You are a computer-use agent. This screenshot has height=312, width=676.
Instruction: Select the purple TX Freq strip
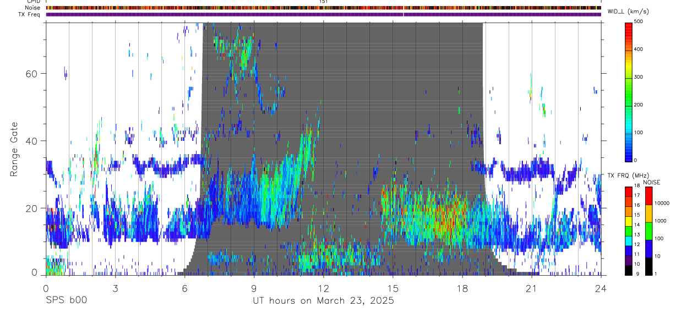pos(324,14)
